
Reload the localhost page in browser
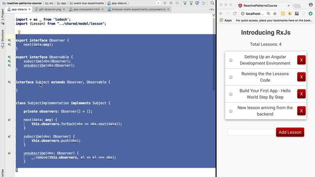point(235,13)
